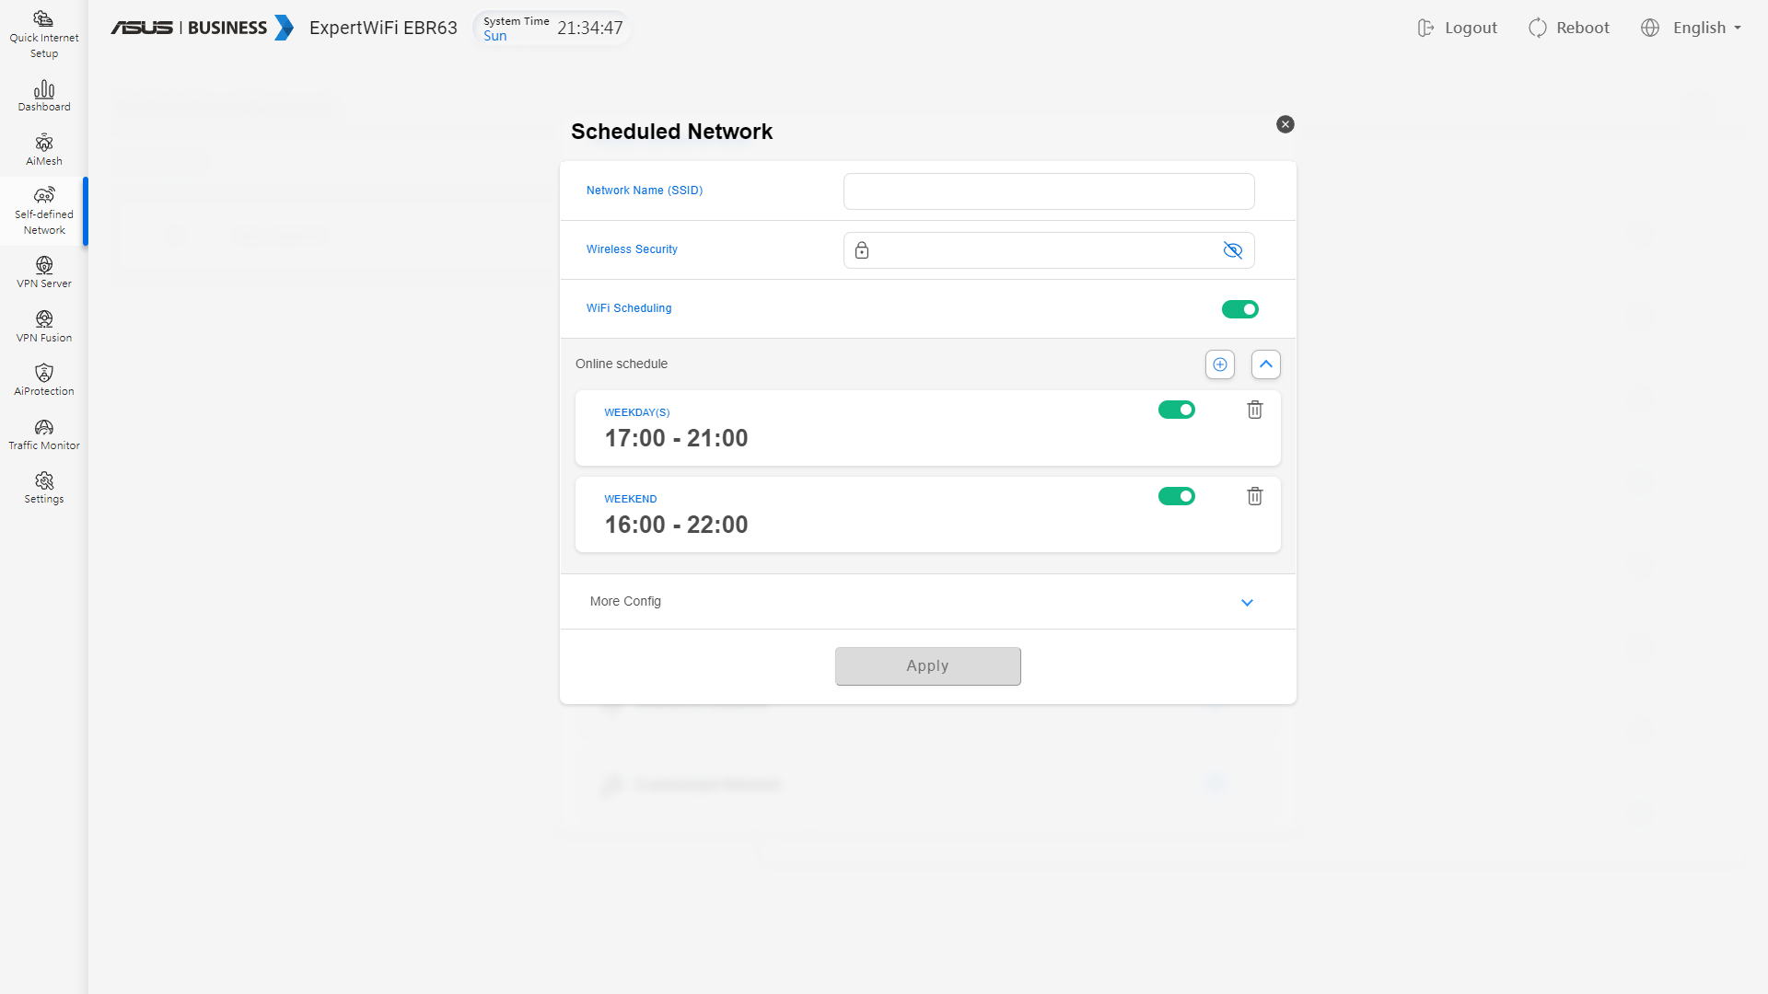Delete the Weekday(s) 17:00-21:00 schedule
The height and width of the screenshot is (994, 1768).
[x=1254, y=410]
